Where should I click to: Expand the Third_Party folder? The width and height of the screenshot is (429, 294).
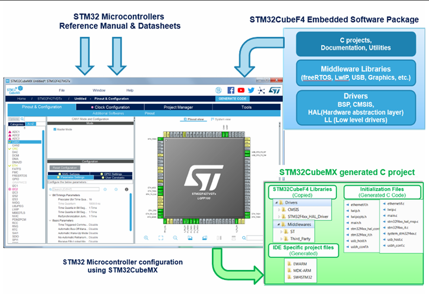point(281,238)
